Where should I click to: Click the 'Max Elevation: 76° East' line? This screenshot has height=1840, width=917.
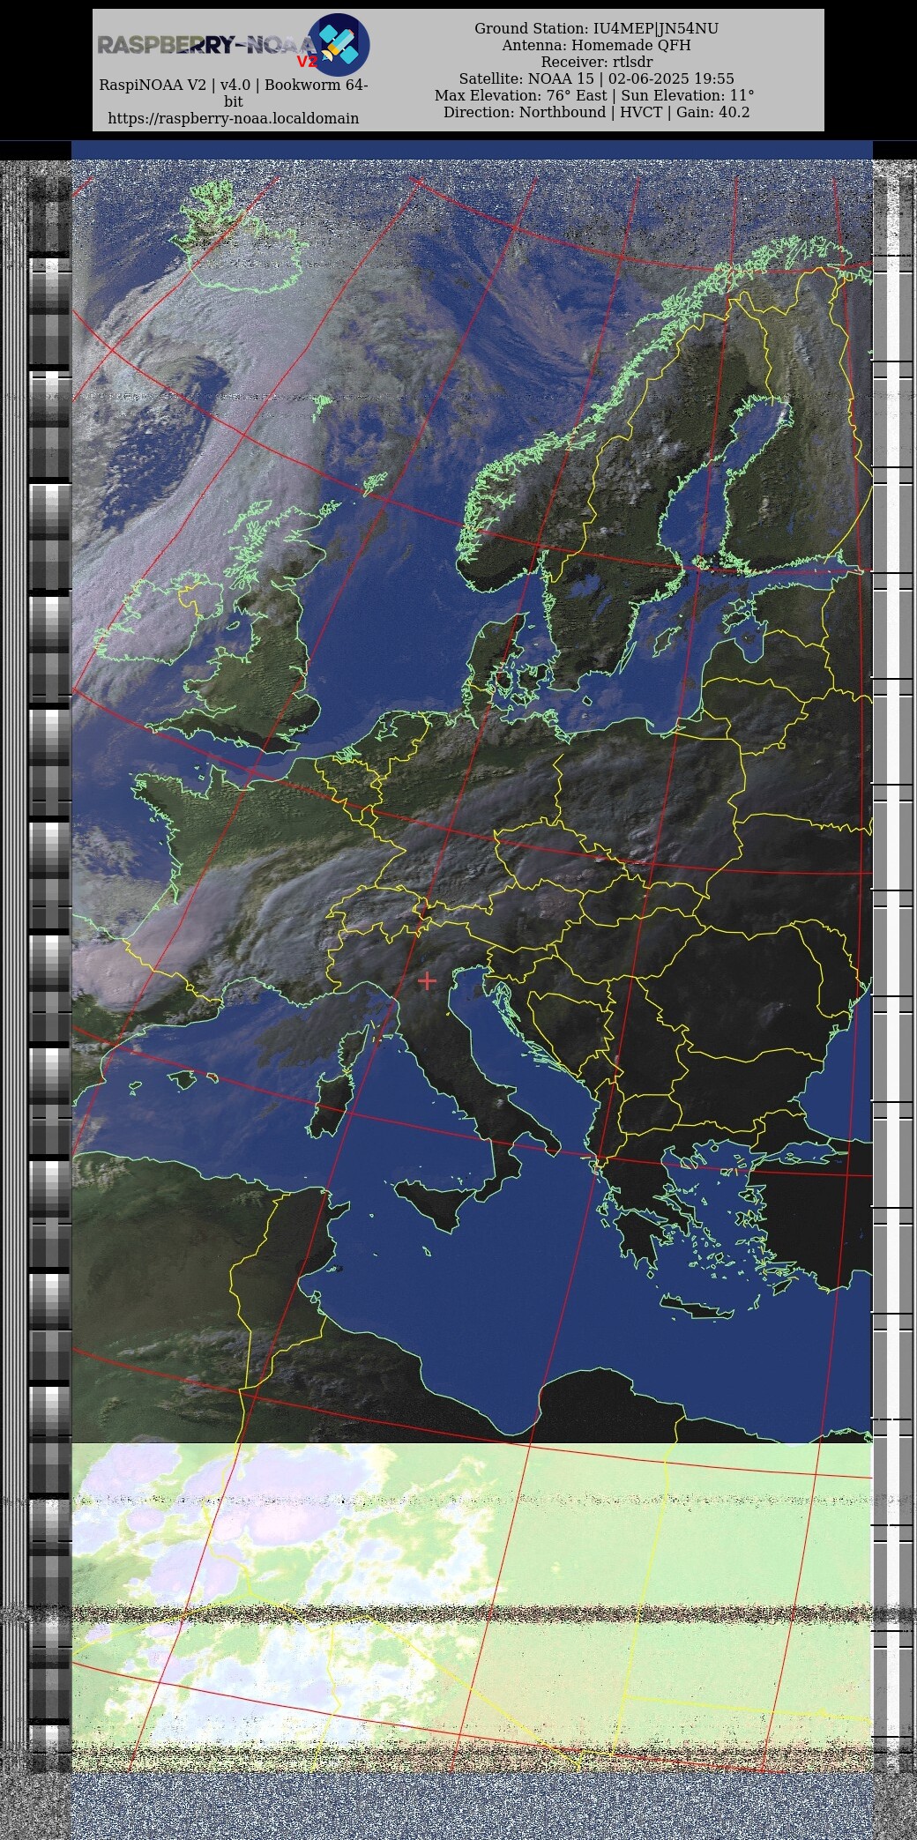(594, 95)
